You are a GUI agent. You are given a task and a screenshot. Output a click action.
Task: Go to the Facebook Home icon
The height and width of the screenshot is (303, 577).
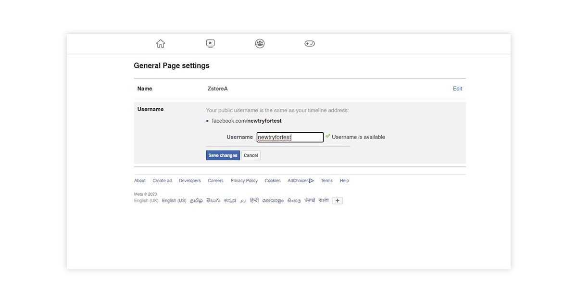click(161, 44)
